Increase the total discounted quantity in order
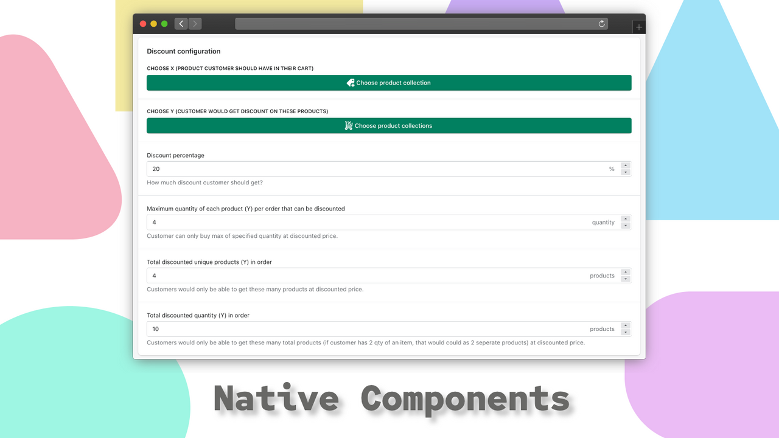The width and height of the screenshot is (779, 438). [626, 325]
